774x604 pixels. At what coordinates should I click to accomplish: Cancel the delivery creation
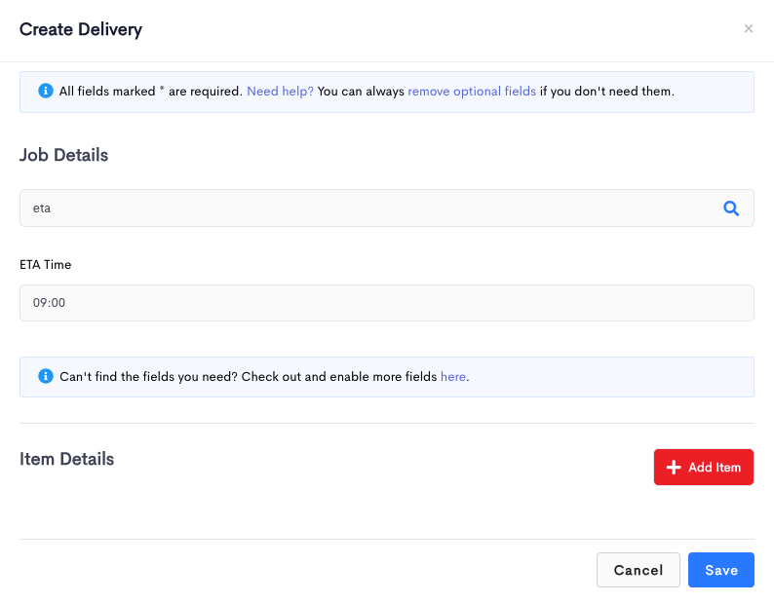tap(639, 570)
